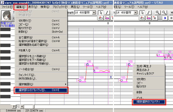Click pink note icon in context-menu window
Image resolution: width=173 pixels, height=112 pixels.
[148, 18]
